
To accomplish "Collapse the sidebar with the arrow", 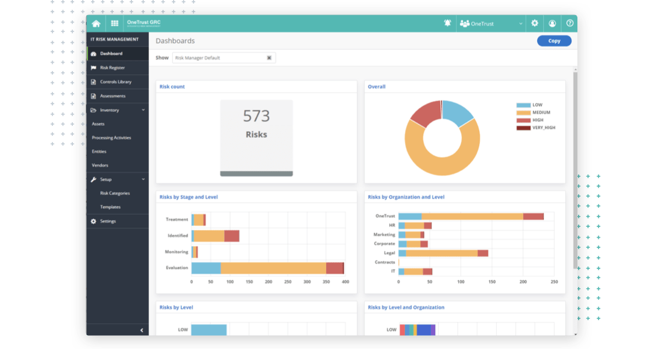I will click(142, 330).
